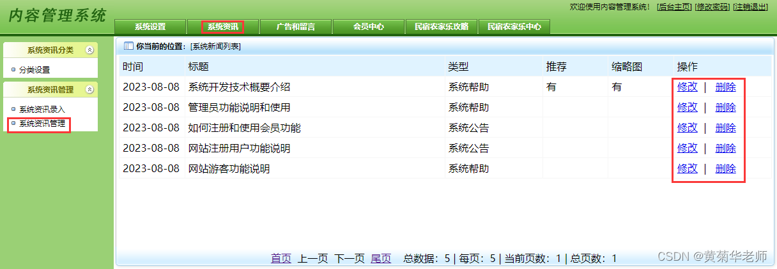777x269 pixels.
Task: Click the 内容管理系统 header logo text
Action: point(57,15)
